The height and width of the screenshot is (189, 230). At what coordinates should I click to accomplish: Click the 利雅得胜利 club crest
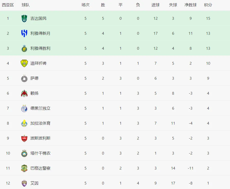(24, 48)
